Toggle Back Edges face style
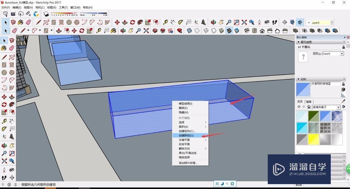Image resolution: width=350 pixels, height=189 pixels. click(x=197, y=30)
